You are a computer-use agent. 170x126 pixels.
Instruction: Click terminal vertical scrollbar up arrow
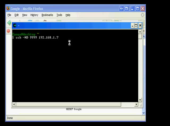point(140,32)
